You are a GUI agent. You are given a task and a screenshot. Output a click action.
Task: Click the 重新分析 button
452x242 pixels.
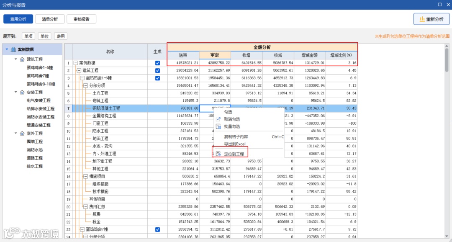pos(431,19)
